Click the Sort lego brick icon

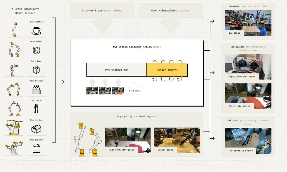[x=36, y=70]
